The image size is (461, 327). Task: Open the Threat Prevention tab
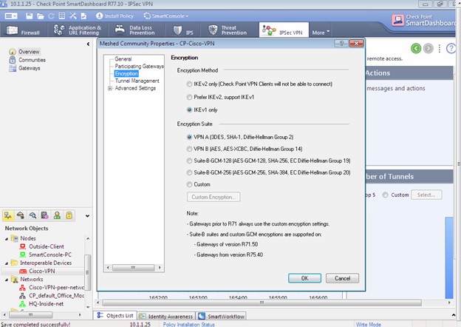click(228, 30)
